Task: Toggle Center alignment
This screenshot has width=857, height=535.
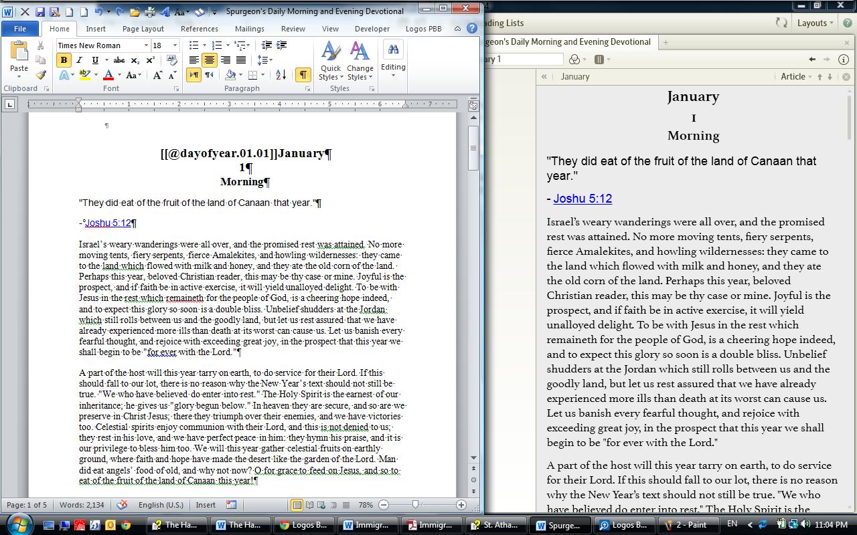Action: (210, 60)
